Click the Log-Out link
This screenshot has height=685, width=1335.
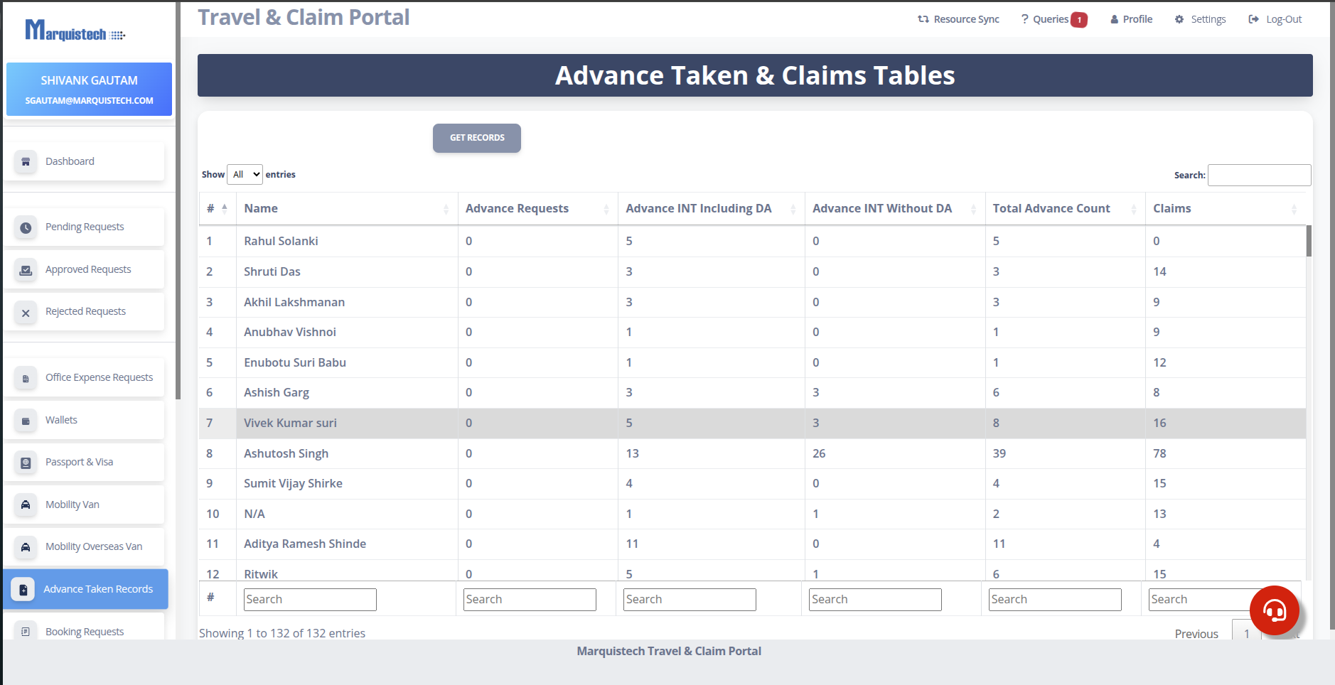[x=1275, y=19]
